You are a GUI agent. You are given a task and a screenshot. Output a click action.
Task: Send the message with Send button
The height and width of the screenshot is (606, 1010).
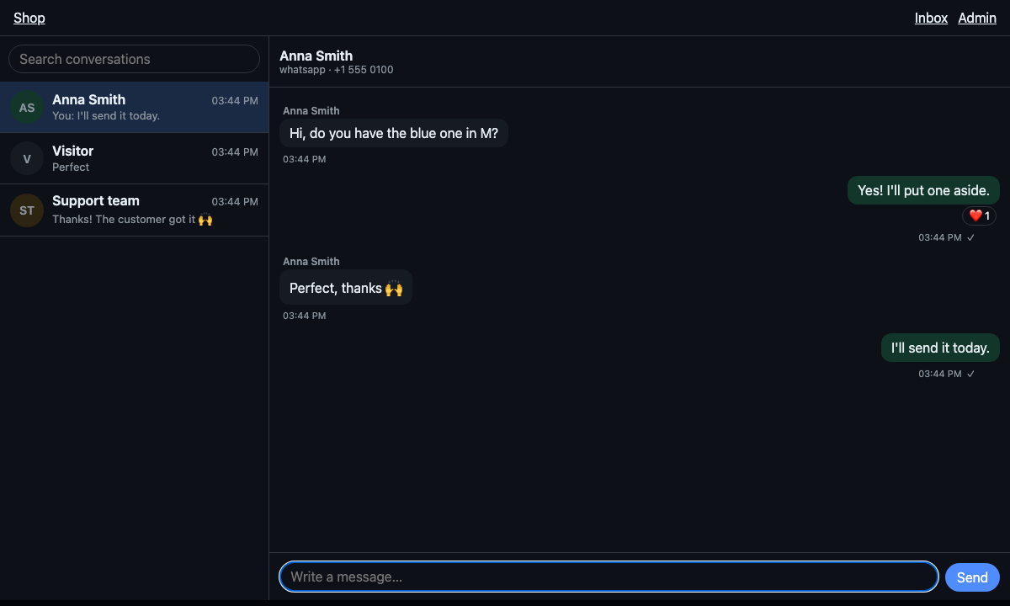pyautogui.click(x=972, y=577)
